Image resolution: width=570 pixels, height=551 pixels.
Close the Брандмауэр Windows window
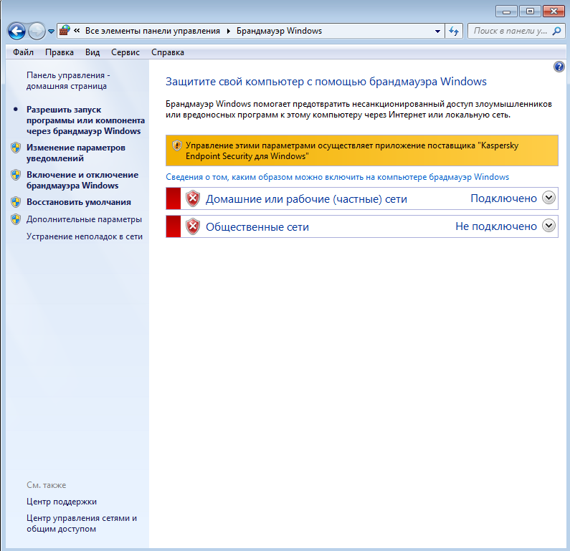point(554,11)
